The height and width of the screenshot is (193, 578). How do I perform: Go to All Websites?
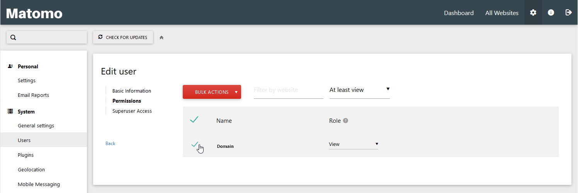(x=501, y=13)
